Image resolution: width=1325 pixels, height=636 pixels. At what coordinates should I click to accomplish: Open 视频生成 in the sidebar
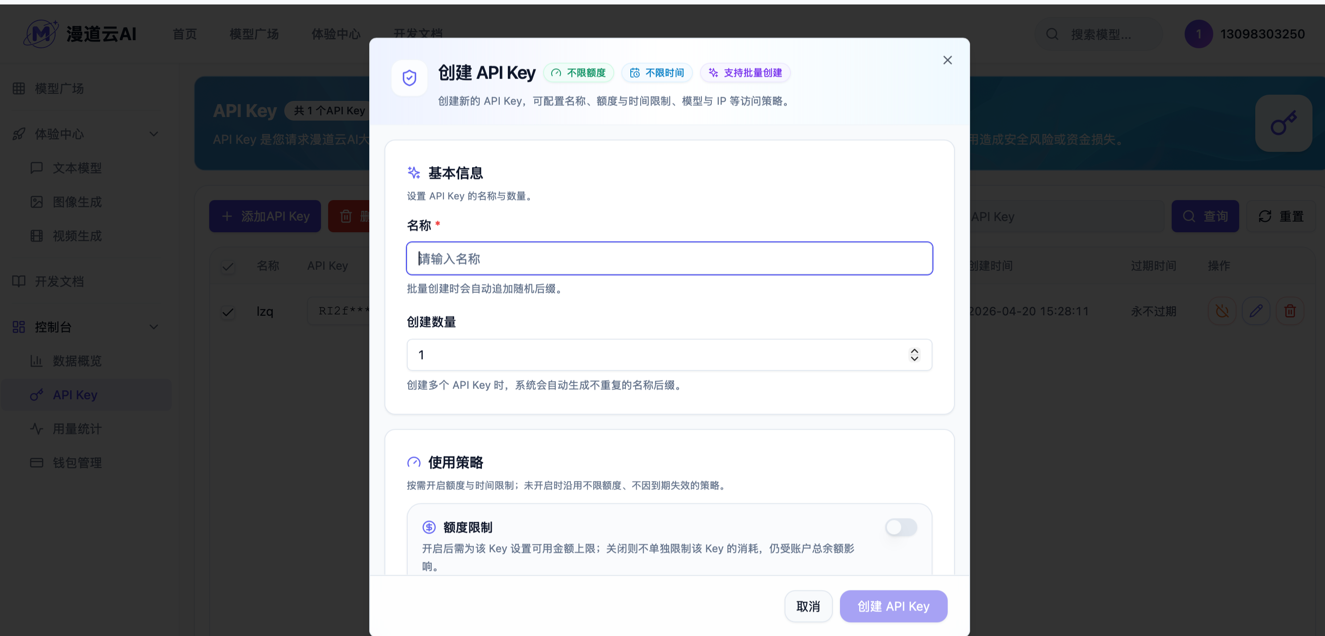click(77, 236)
